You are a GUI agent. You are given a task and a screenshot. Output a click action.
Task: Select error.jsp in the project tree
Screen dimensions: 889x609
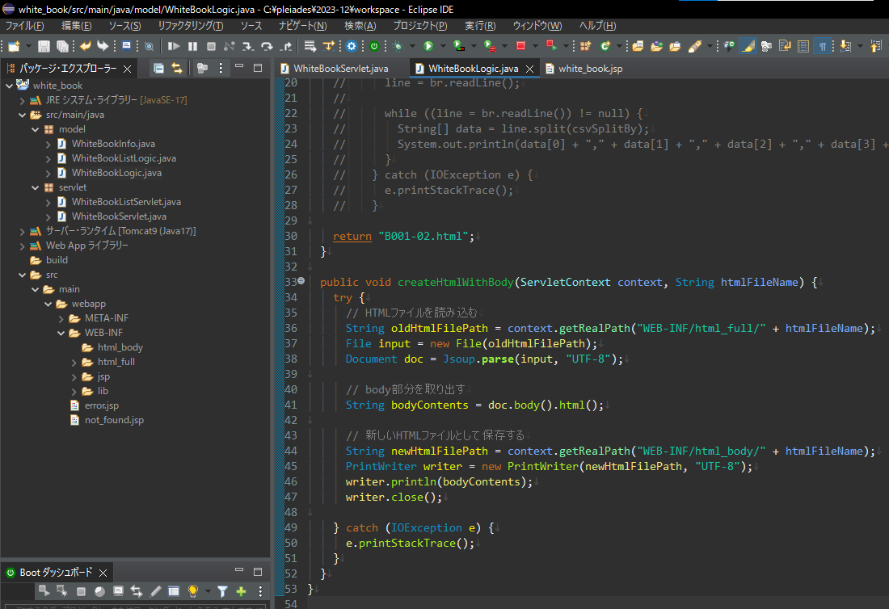pyautogui.click(x=101, y=405)
